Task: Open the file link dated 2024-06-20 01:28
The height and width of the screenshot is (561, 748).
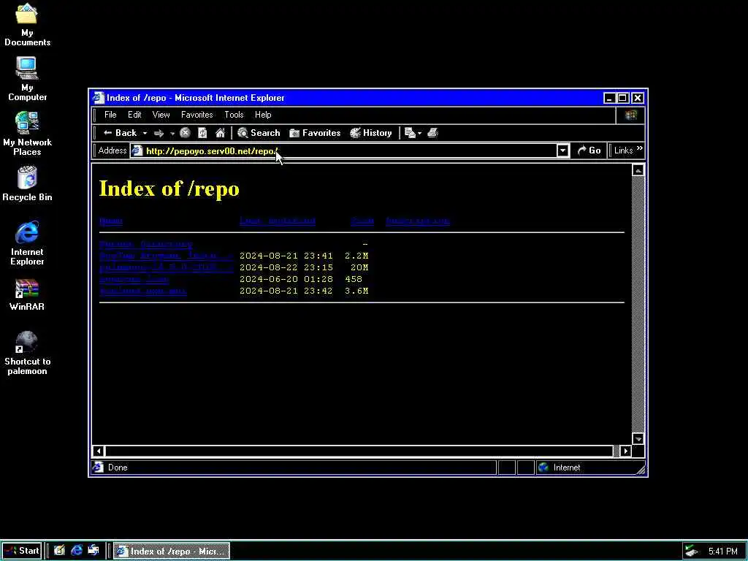Action: [x=134, y=279]
